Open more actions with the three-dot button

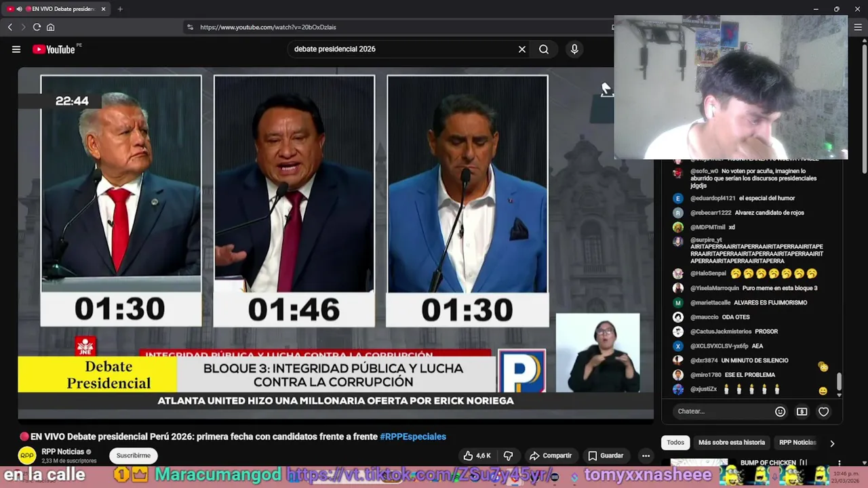point(646,455)
